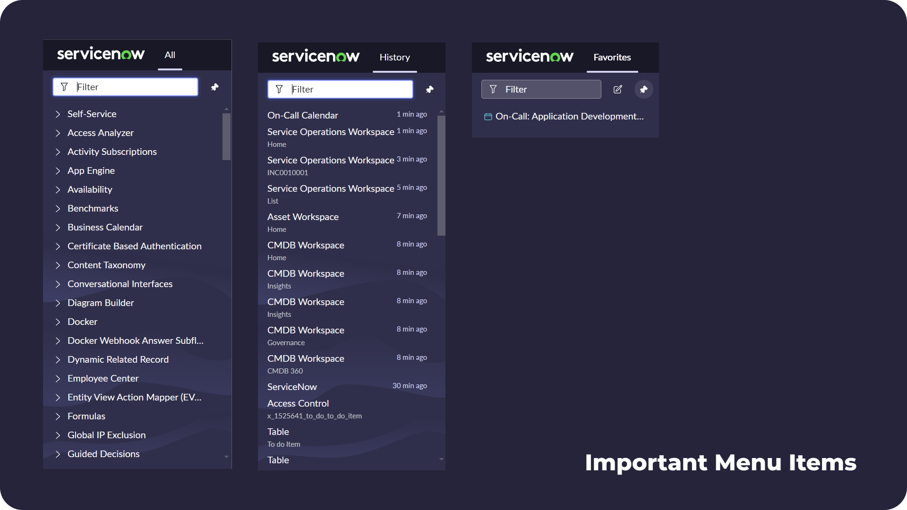Open On-Call Calendar history entry

[x=347, y=115]
